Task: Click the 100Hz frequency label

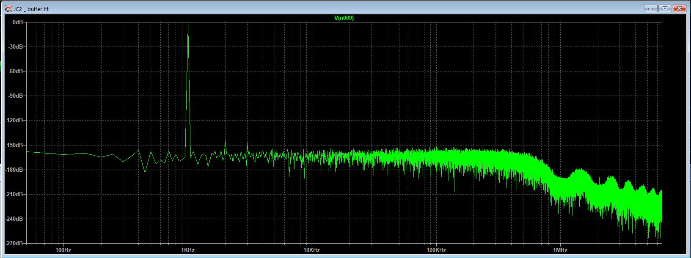Action: click(63, 250)
